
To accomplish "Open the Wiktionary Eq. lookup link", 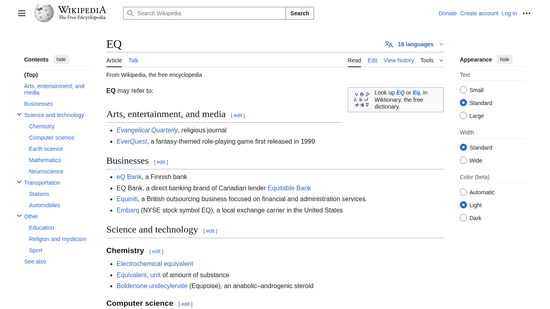I will pyautogui.click(x=417, y=93).
